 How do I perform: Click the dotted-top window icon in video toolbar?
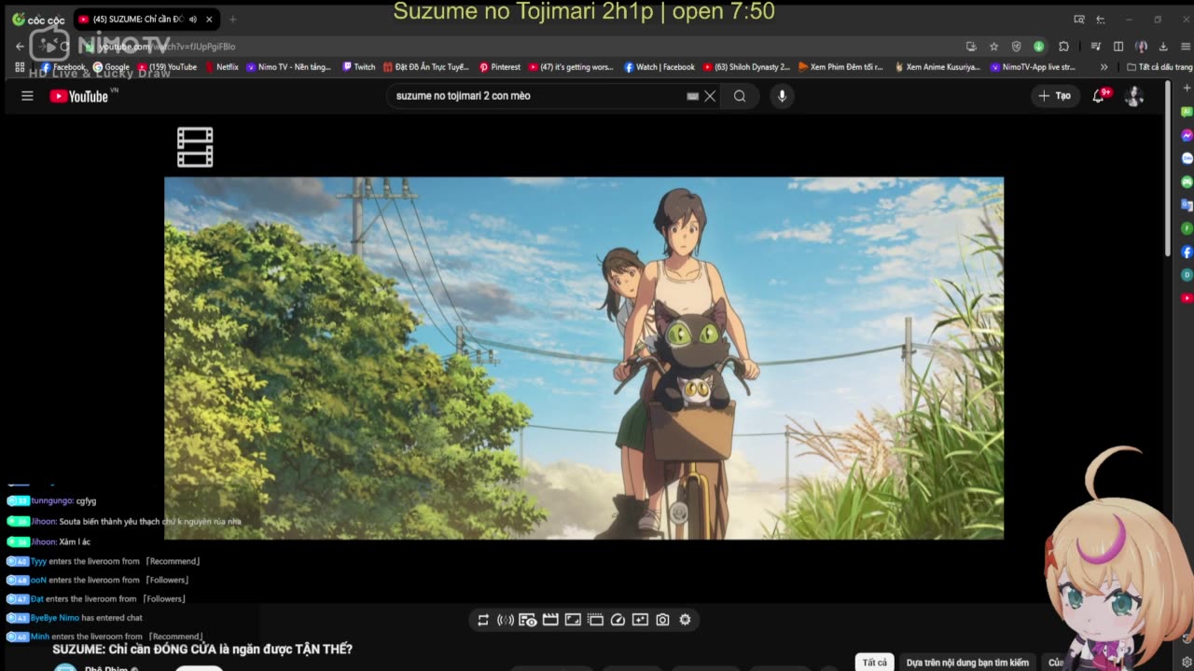click(595, 620)
